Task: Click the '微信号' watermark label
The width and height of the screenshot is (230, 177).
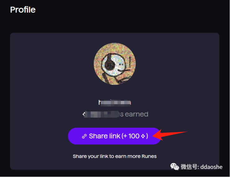Action: (189, 167)
